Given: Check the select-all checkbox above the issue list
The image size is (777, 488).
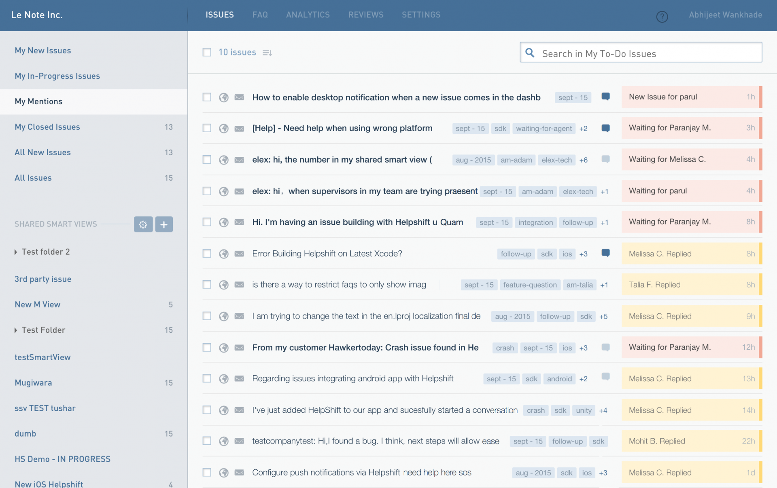Looking at the screenshot, I should [206, 52].
